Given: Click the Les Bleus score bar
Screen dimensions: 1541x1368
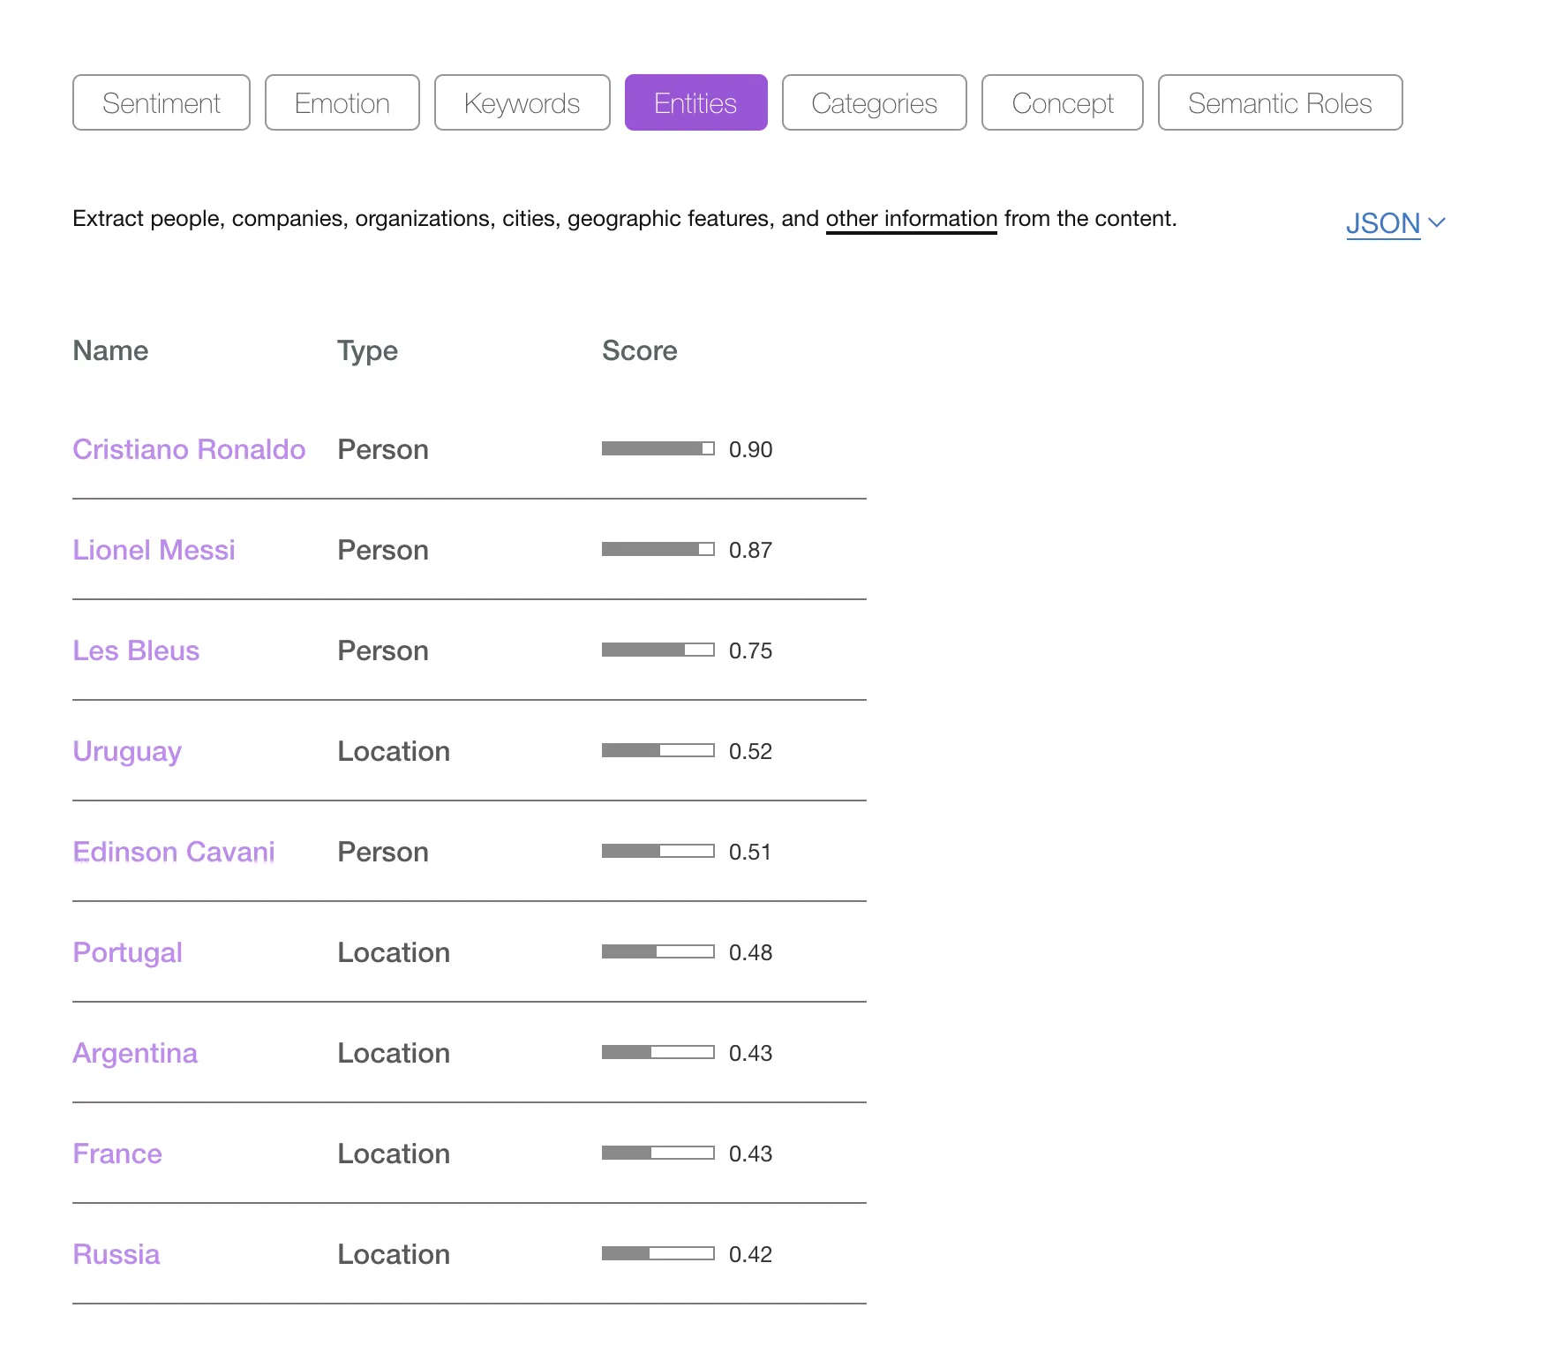Looking at the screenshot, I should 658,650.
